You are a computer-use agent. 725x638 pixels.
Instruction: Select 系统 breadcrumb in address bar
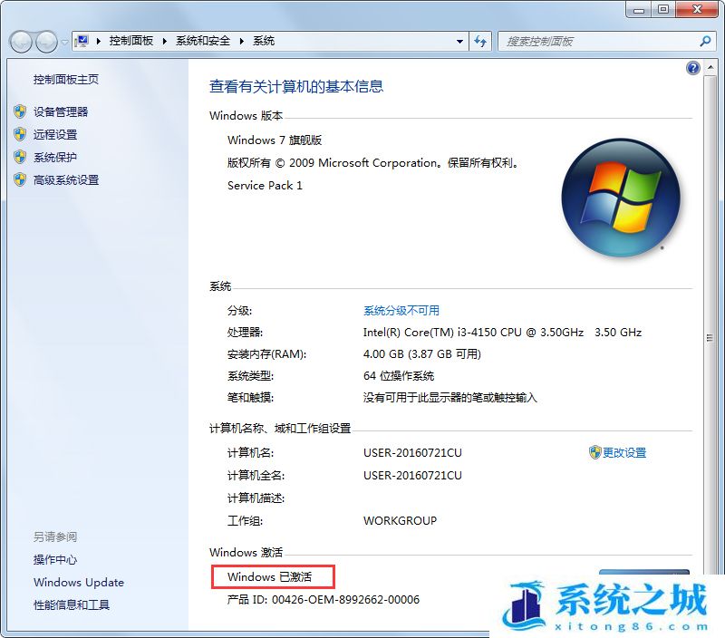(x=264, y=41)
